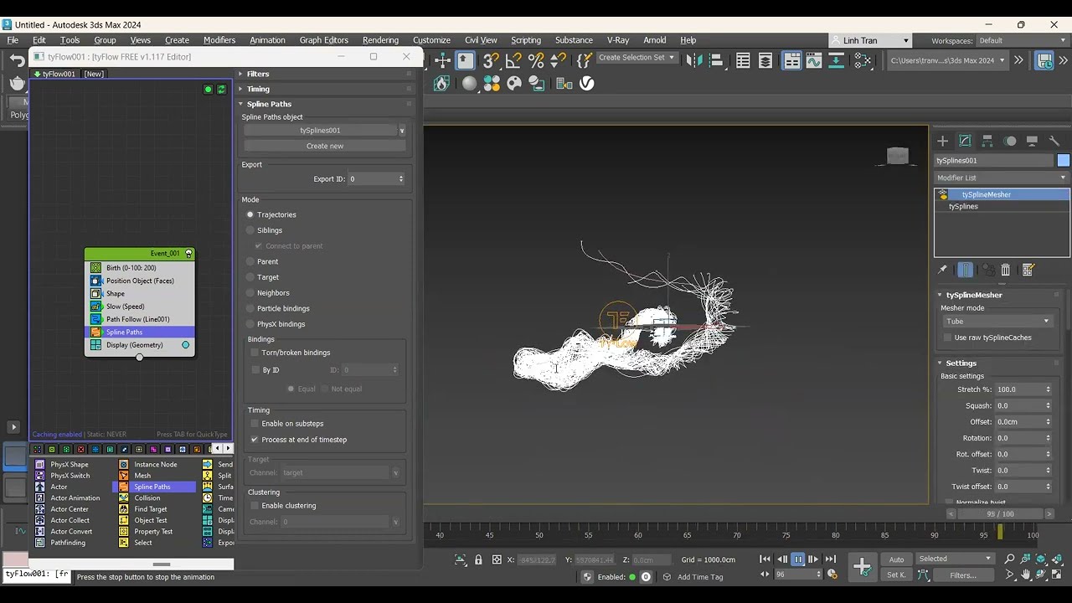Screen dimensions: 1072x603
Task: Open Curve Editor from main toolbar
Action: [x=814, y=60]
